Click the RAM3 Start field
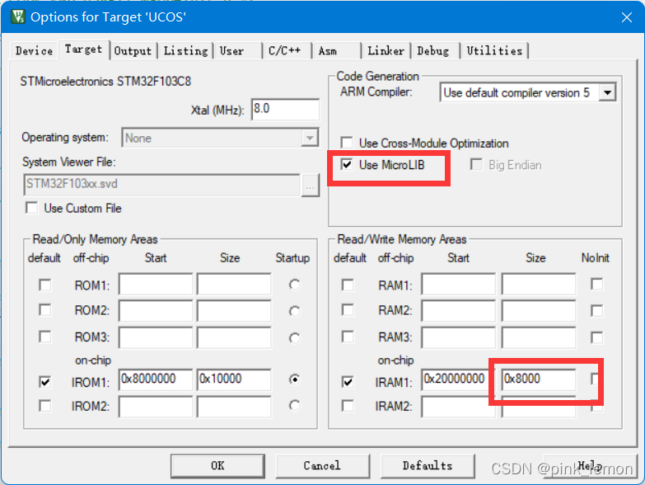645x485 pixels. pyautogui.click(x=458, y=337)
